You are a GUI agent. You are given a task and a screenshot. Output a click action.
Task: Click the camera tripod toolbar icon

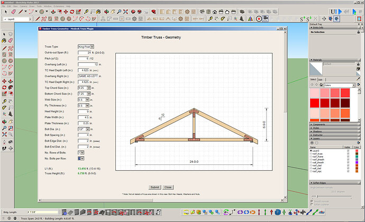pyautogui.click(x=266, y=19)
